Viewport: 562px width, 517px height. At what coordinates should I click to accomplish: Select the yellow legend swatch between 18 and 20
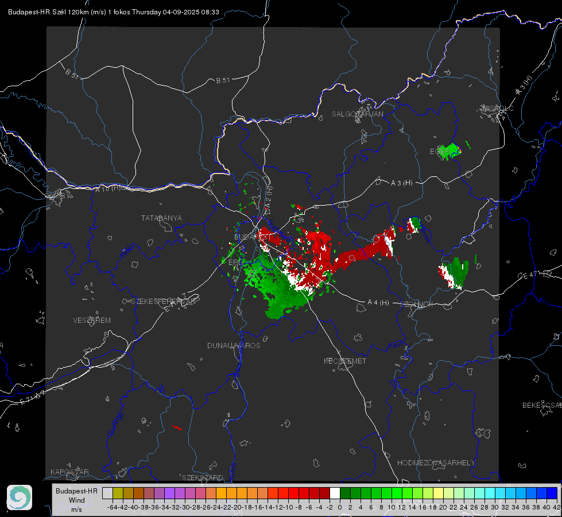(x=438, y=493)
